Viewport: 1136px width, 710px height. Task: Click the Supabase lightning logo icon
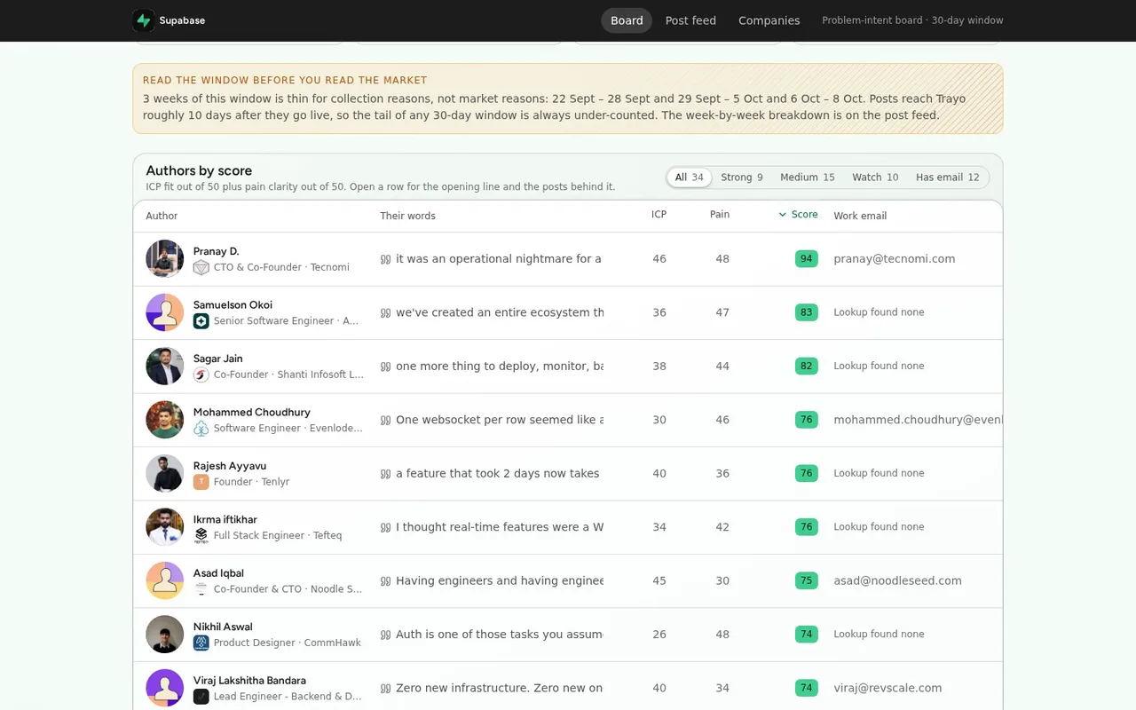(144, 20)
